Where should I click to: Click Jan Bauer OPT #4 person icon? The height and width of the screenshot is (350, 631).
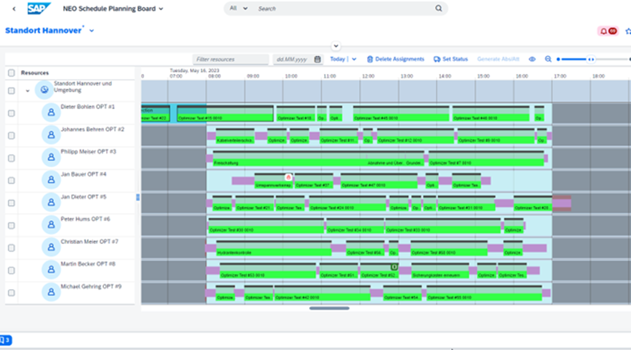pyautogui.click(x=51, y=180)
